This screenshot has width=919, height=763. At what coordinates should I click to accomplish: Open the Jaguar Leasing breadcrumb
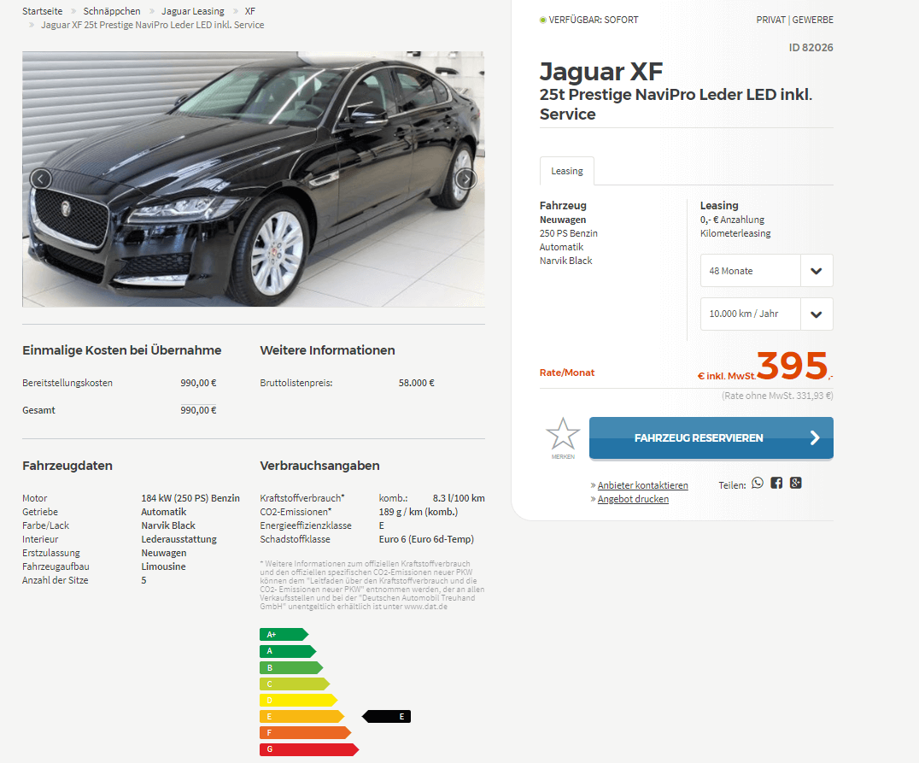[193, 11]
